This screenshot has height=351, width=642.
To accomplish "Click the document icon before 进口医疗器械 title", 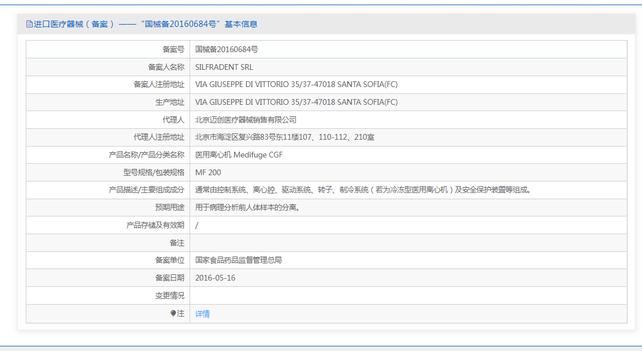I will tap(29, 24).
